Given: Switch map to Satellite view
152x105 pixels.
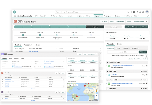Looking at the screenshot, I should coord(75,85).
